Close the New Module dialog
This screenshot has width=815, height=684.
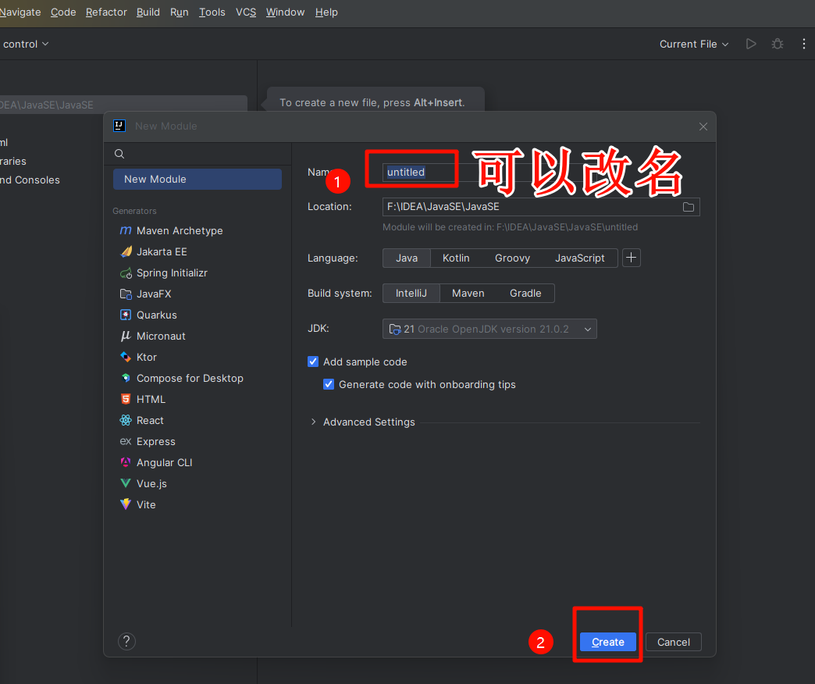pyautogui.click(x=703, y=126)
